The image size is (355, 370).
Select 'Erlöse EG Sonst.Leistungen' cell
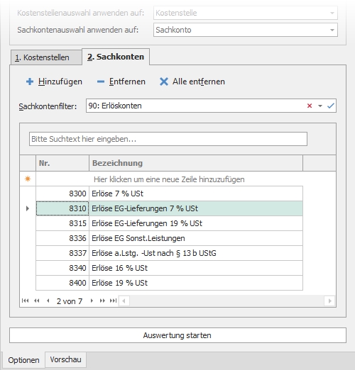click(196, 238)
